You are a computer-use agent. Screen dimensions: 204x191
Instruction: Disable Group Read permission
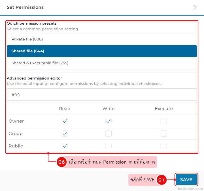tap(65, 134)
